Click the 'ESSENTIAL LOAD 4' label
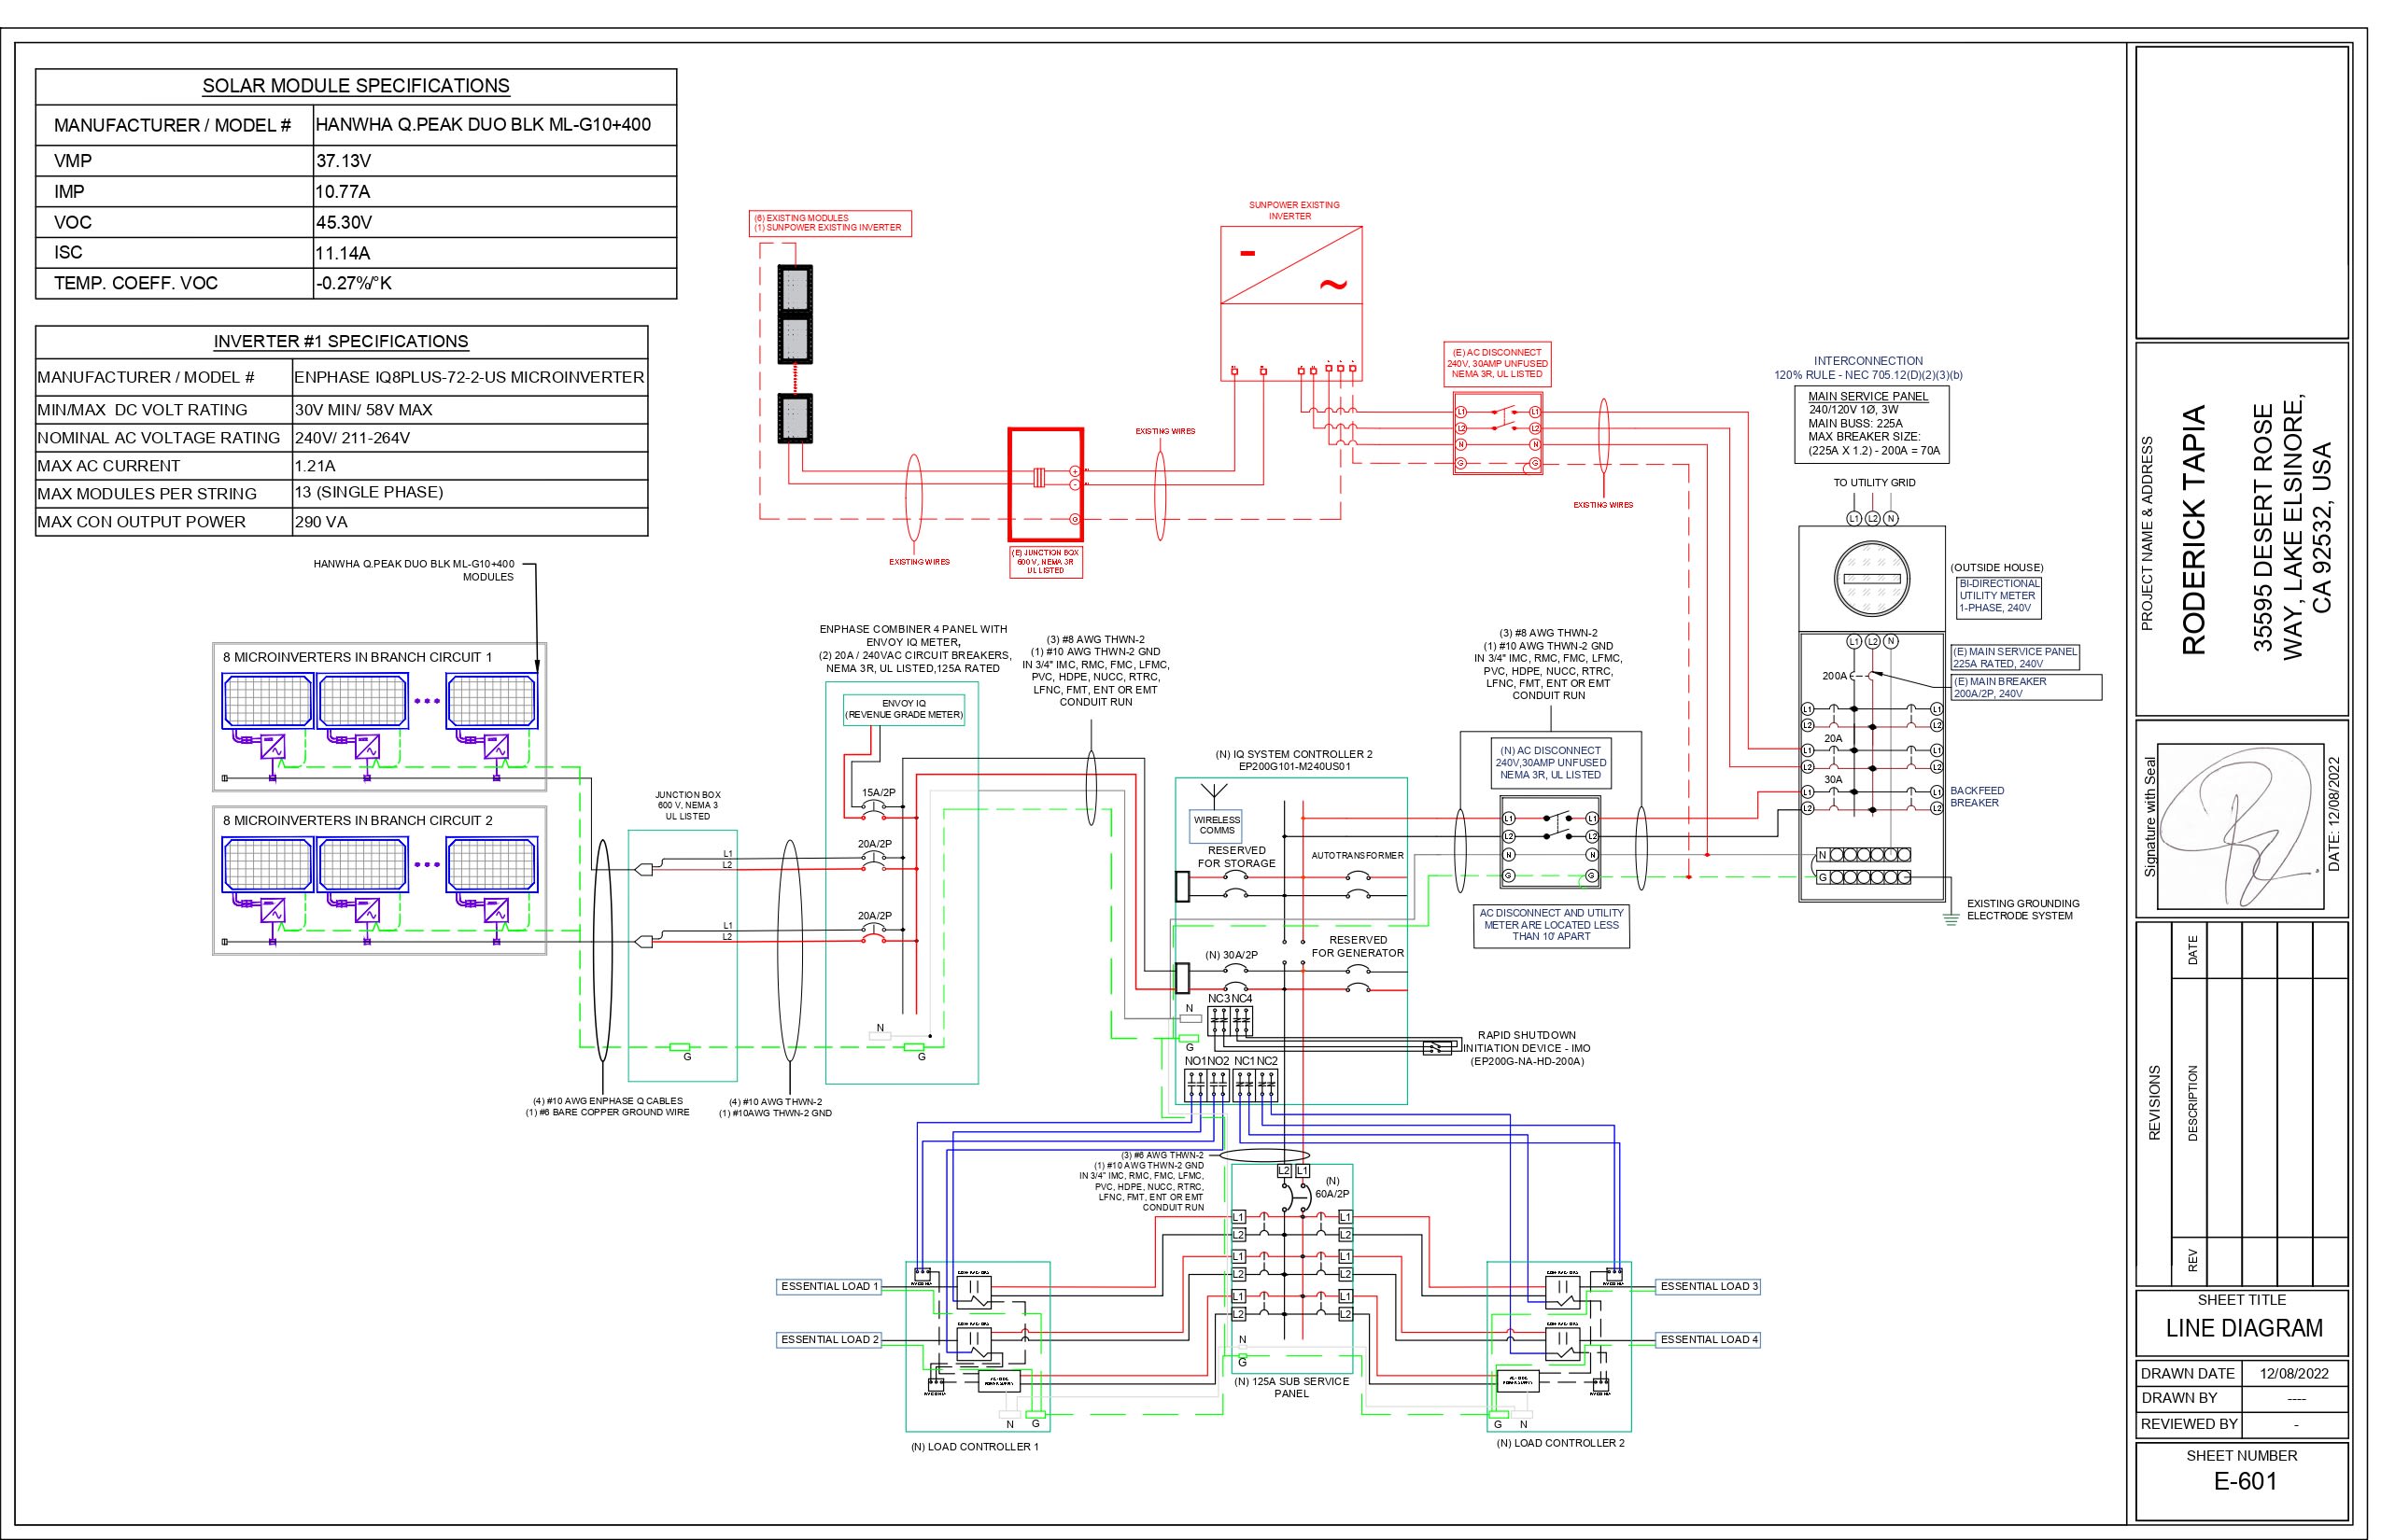2381x1540 pixels. (1709, 1339)
